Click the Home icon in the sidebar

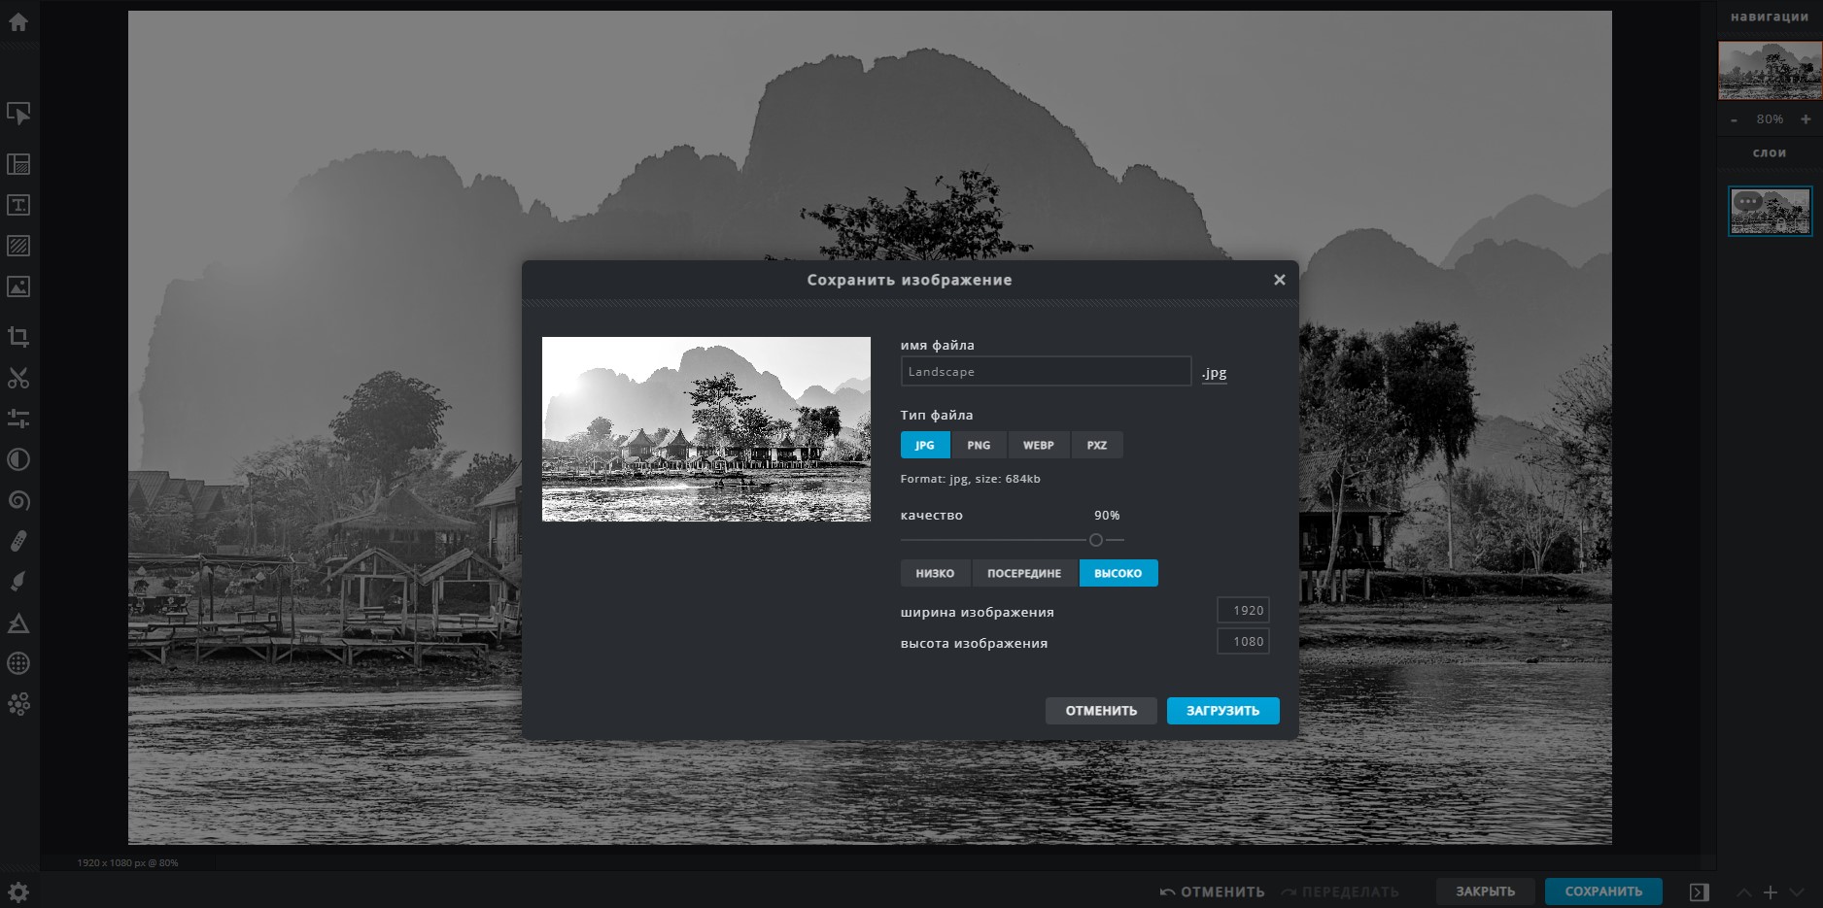tap(18, 22)
